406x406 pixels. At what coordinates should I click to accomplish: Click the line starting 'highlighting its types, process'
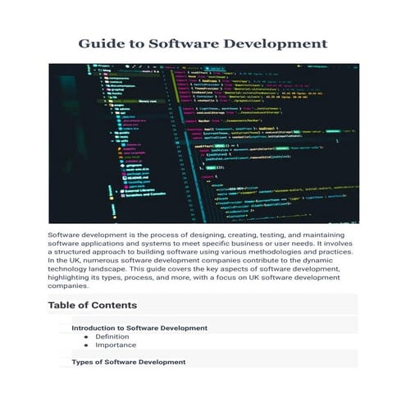pos(194,277)
